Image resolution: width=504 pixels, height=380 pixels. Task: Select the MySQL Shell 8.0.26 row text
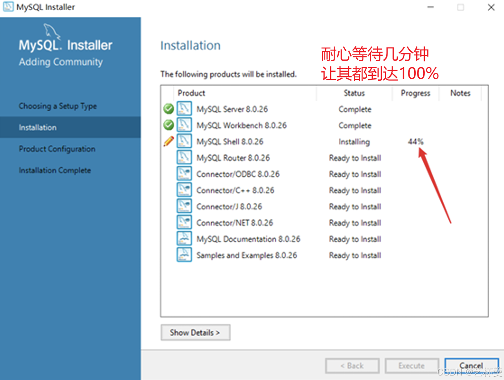(x=230, y=142)
